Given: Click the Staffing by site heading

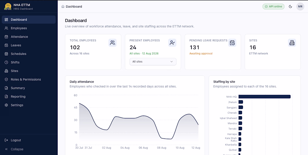Looking at the screenshot, I should tap(224, 82).
